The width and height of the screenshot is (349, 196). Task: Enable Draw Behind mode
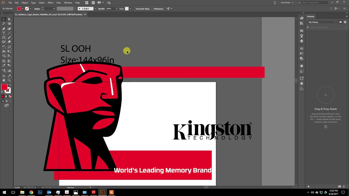tap(6, 101)
